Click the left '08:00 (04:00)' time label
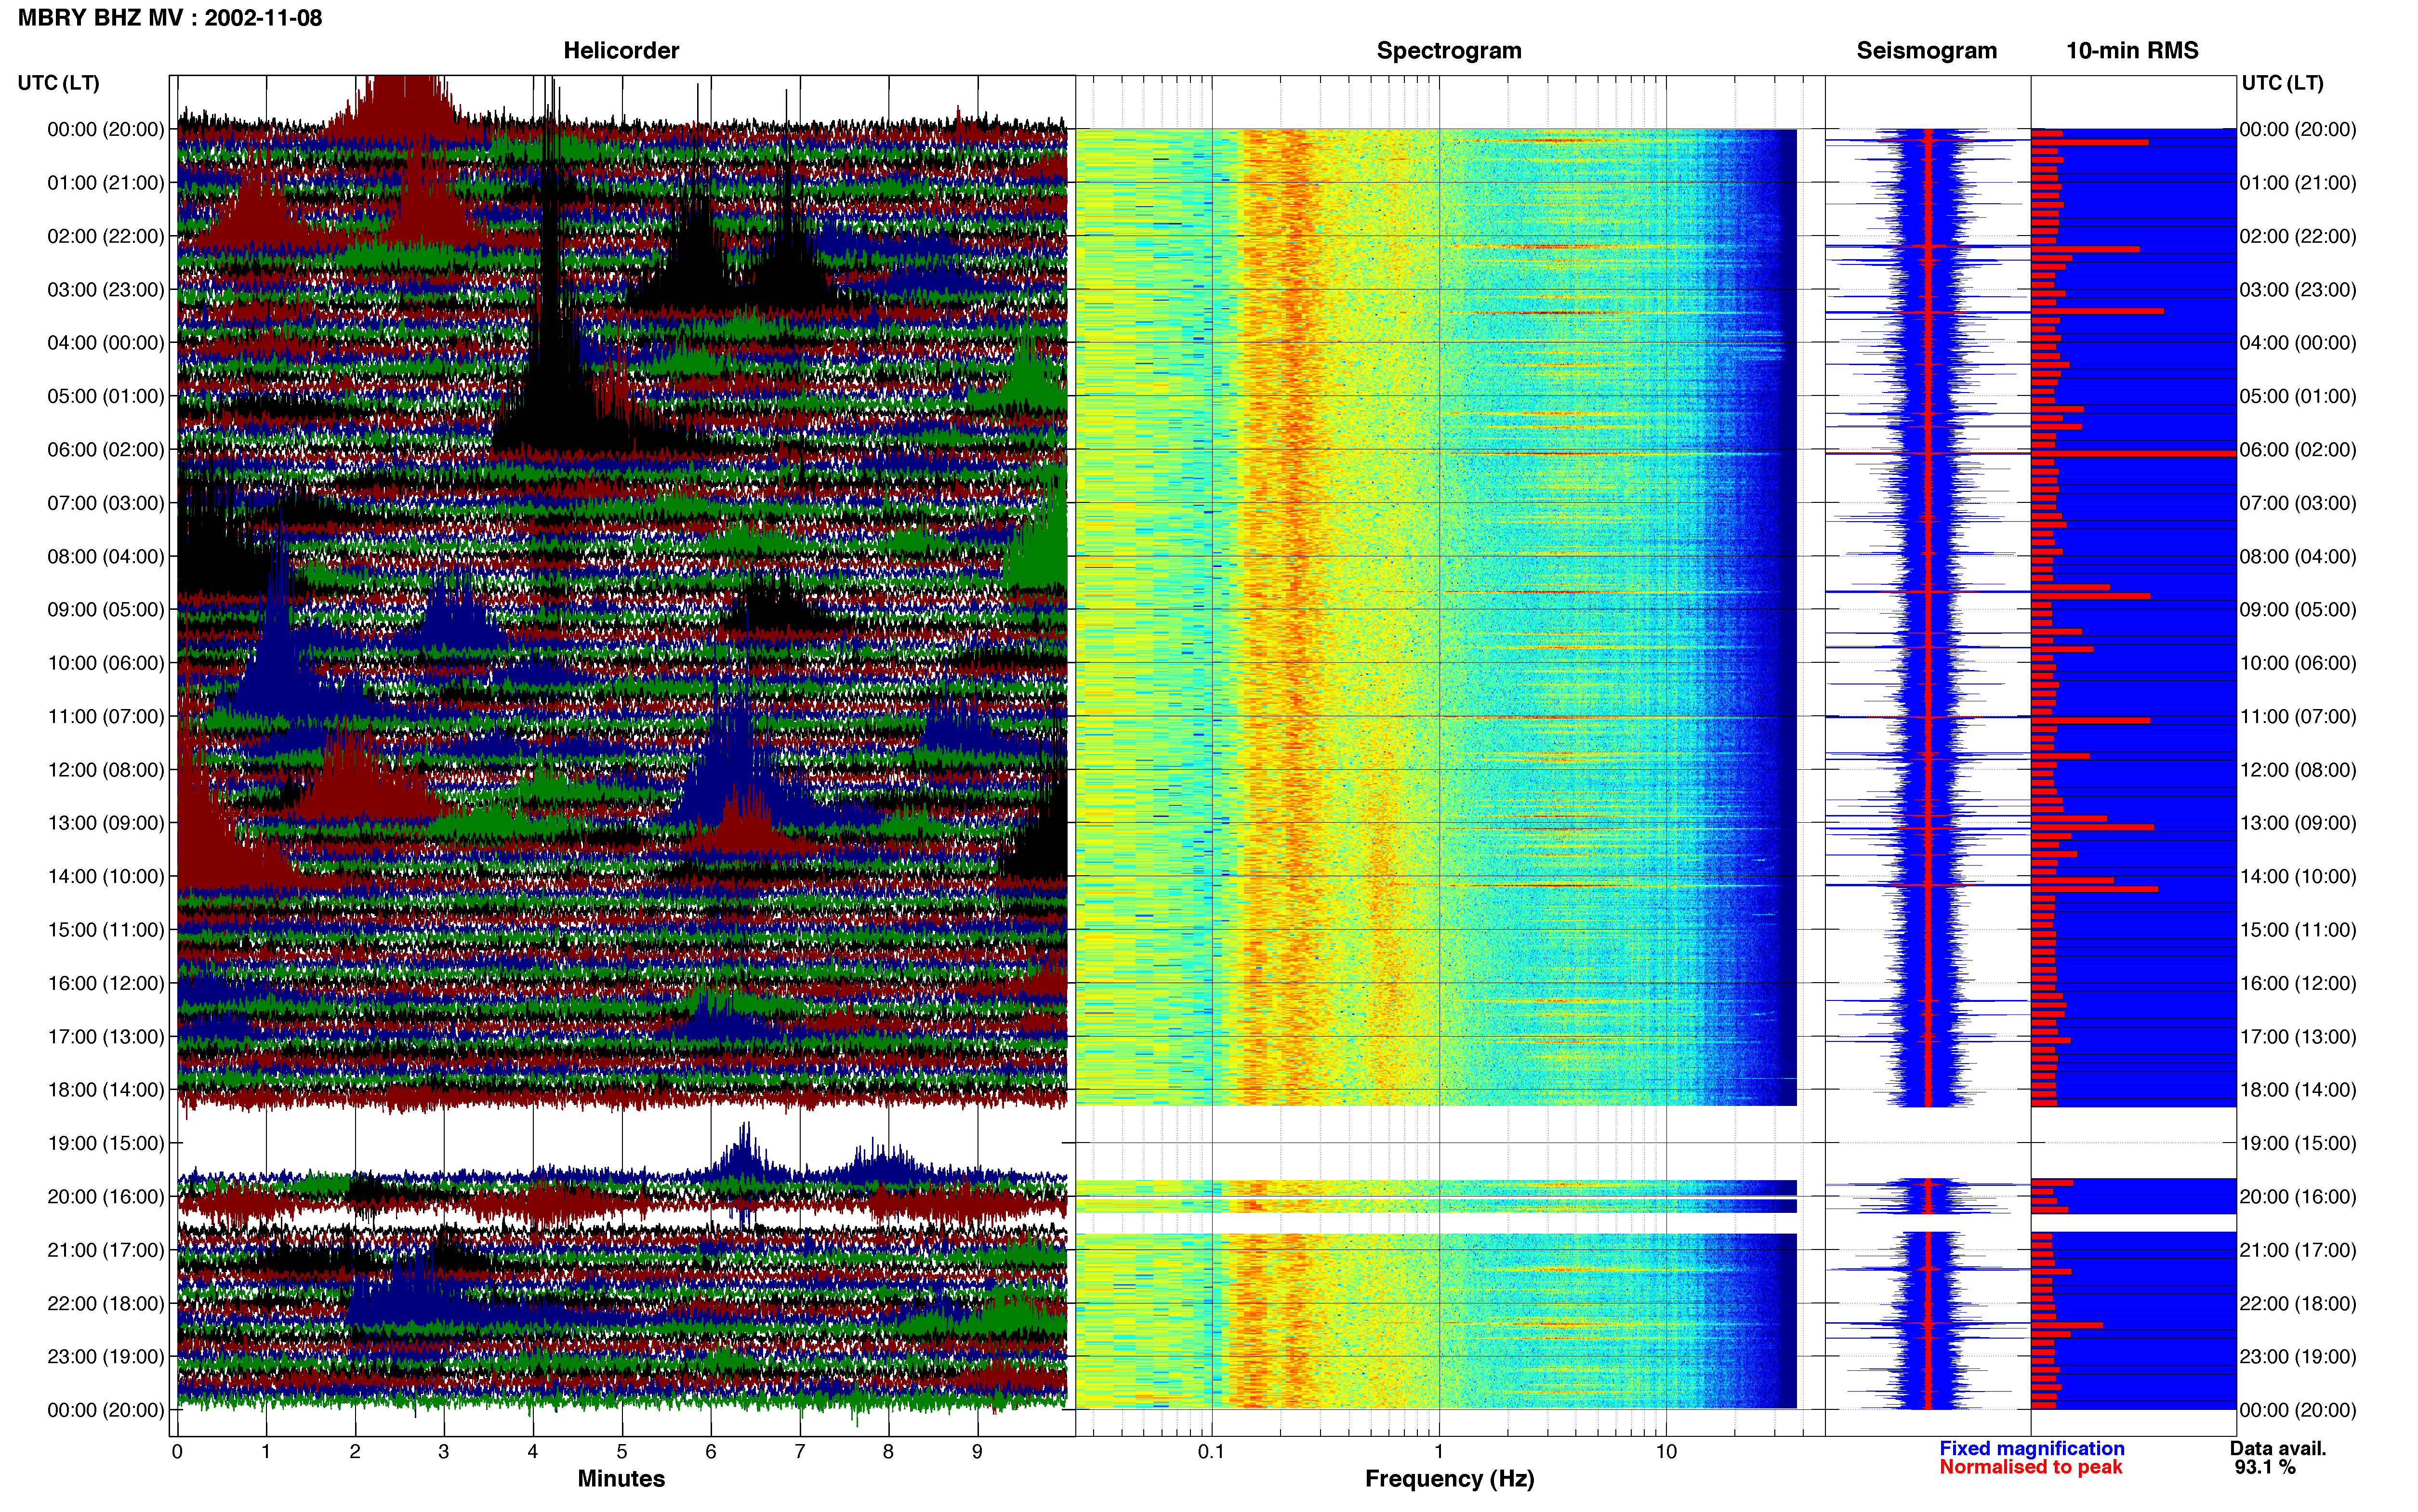 (106, 556)
